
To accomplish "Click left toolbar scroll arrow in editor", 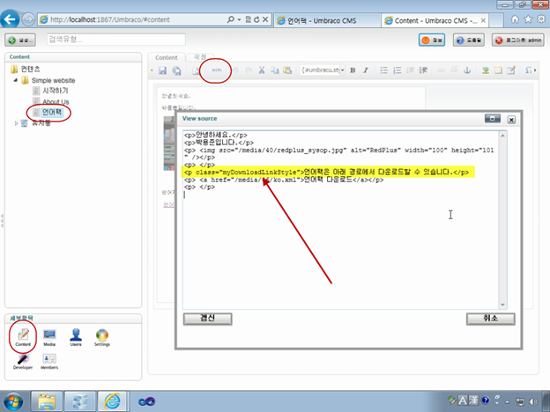I will [152, 70].
